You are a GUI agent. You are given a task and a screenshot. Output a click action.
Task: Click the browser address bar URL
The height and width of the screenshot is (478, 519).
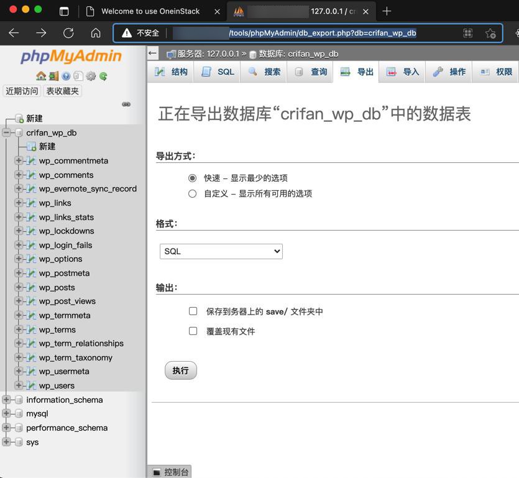pos(308,33)
